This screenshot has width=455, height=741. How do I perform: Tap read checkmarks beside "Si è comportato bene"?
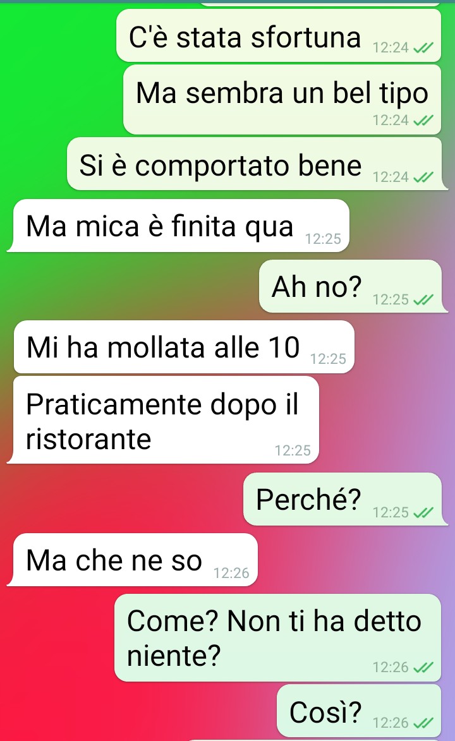point(423,178)
